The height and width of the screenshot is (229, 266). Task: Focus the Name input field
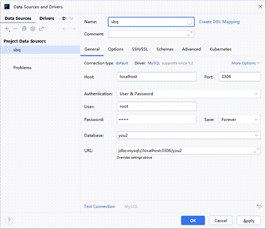151,22
